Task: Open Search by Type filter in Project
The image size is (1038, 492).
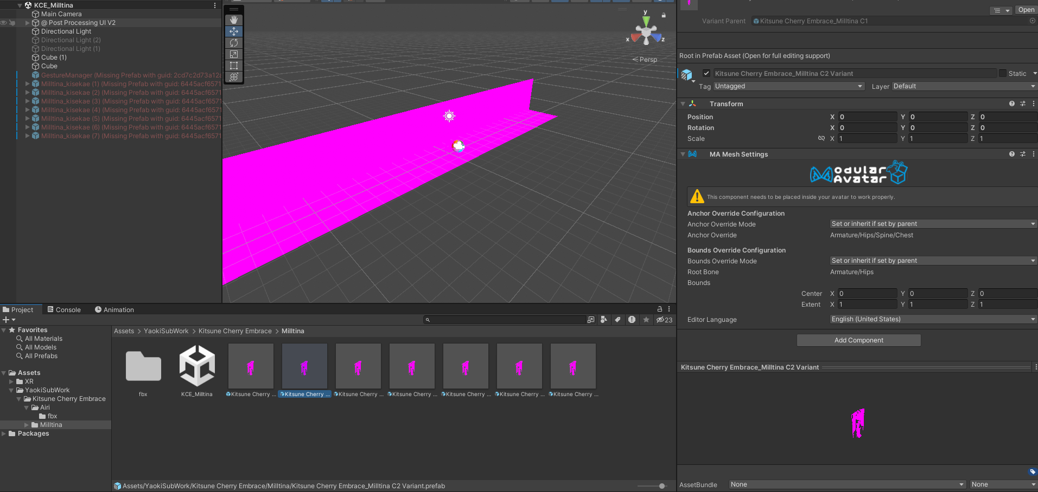Action: pos(604,320)
